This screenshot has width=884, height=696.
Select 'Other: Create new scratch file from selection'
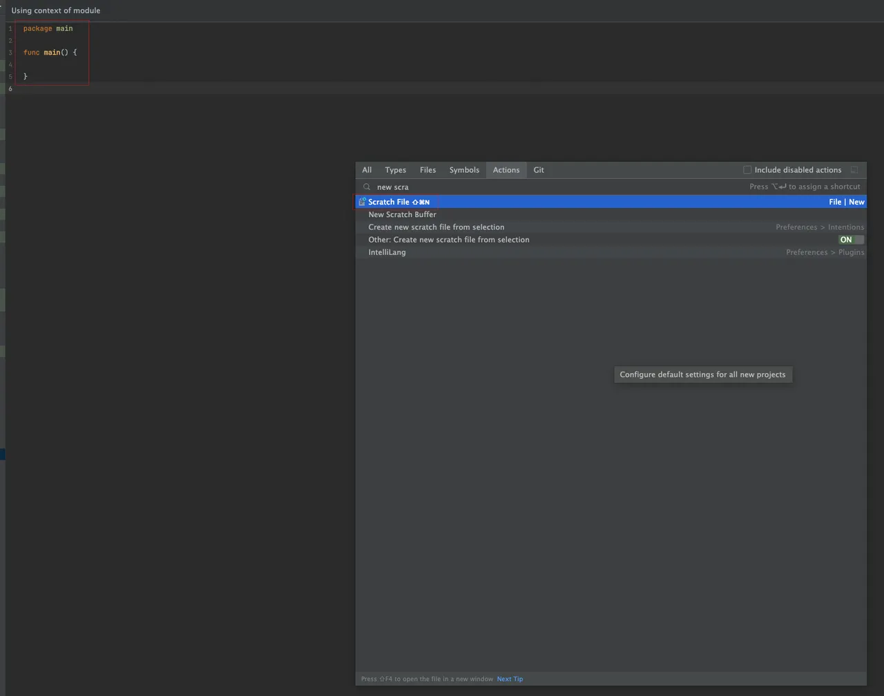click(611, 240)
